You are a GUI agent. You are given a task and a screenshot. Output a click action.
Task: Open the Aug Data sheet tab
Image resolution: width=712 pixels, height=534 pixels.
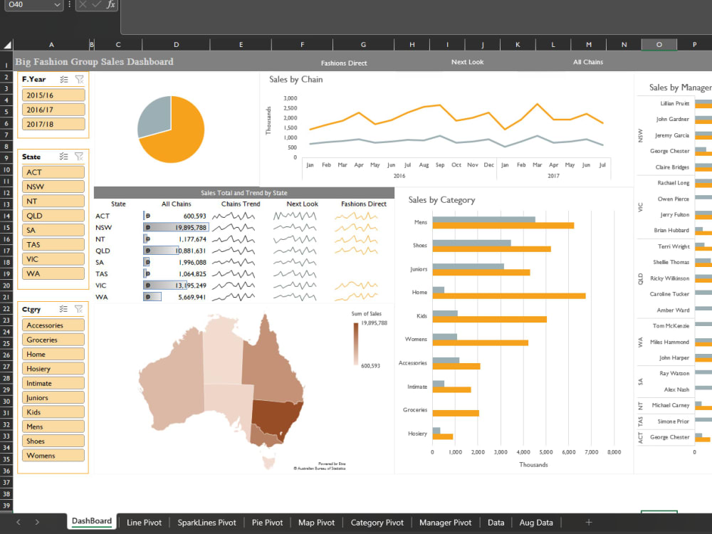point(536,523)
